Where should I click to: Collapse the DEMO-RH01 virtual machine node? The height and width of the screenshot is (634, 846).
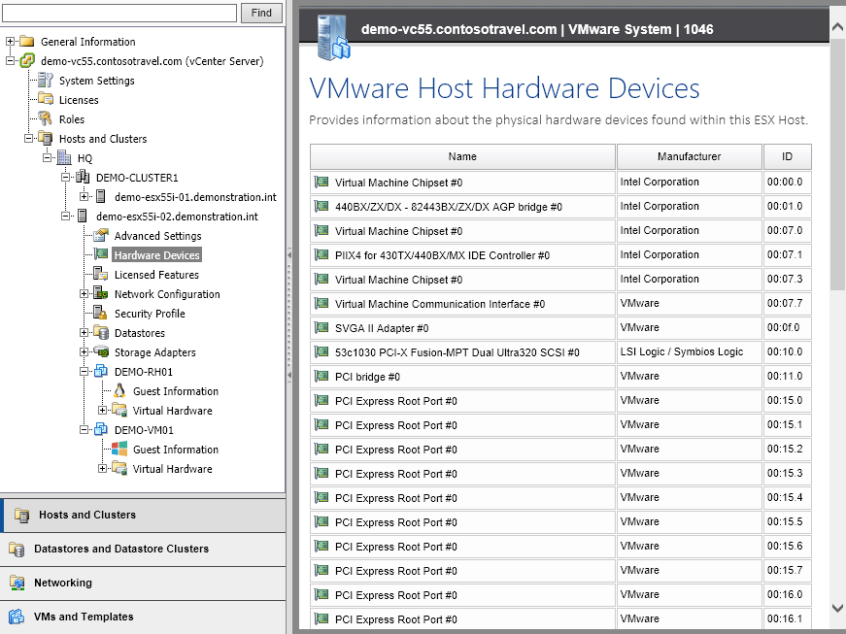click(84, 371)
